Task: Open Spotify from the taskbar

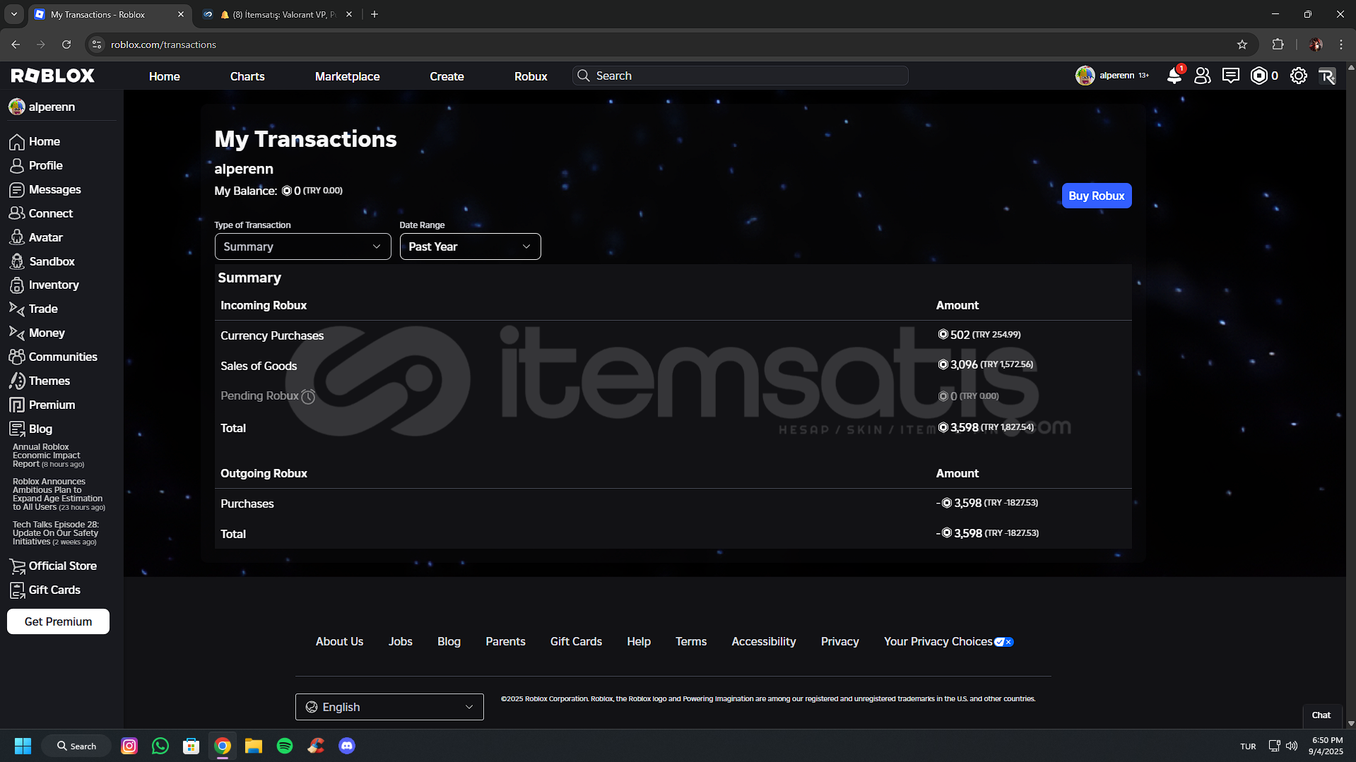Action: 285,746
